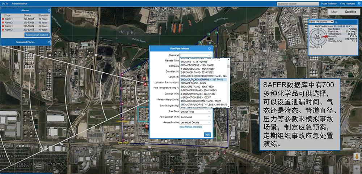Screen dimensions: 362x174
Task: Open Pool Duration Continuous dropdown
Action: tap(195, 117)
